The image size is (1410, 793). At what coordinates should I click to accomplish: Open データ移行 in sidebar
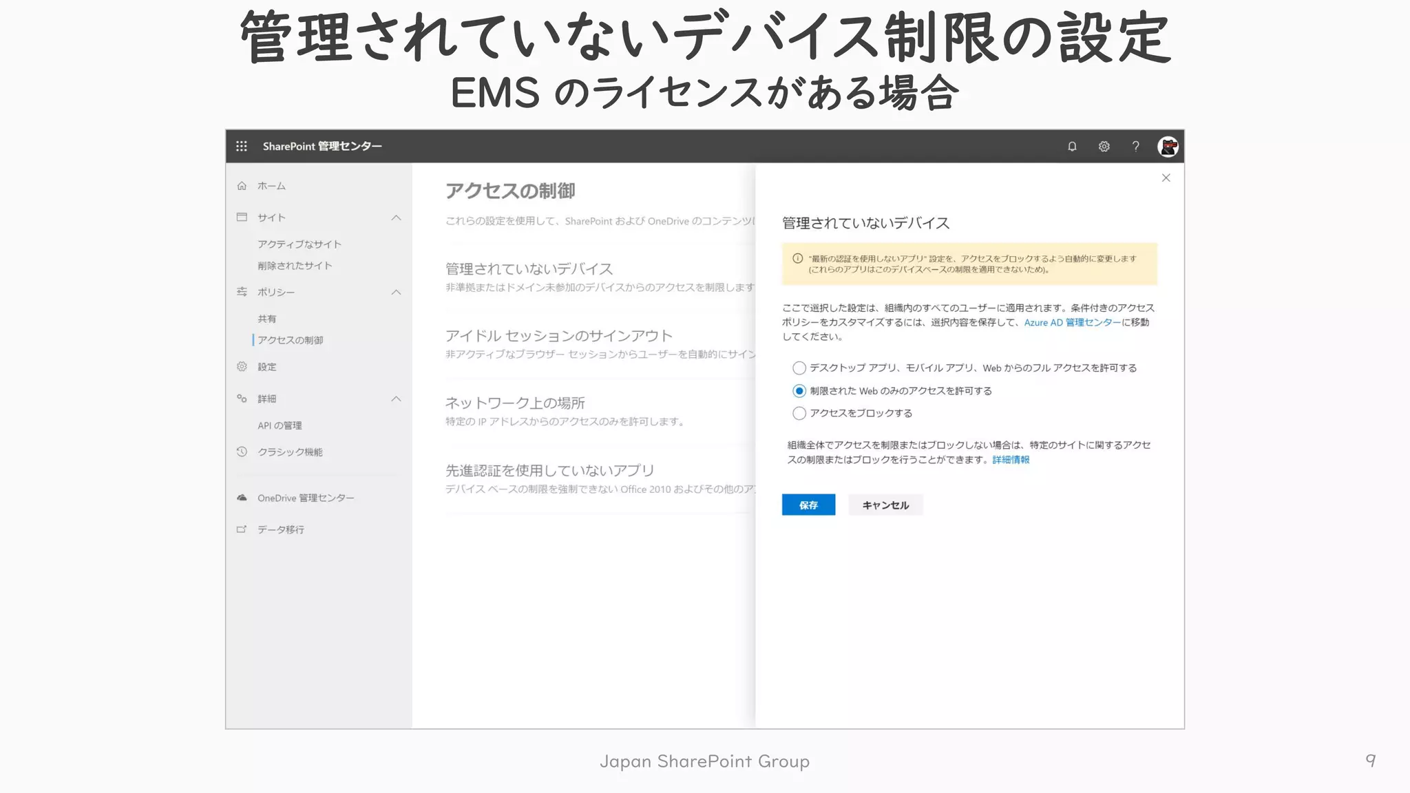pos(281,529)
